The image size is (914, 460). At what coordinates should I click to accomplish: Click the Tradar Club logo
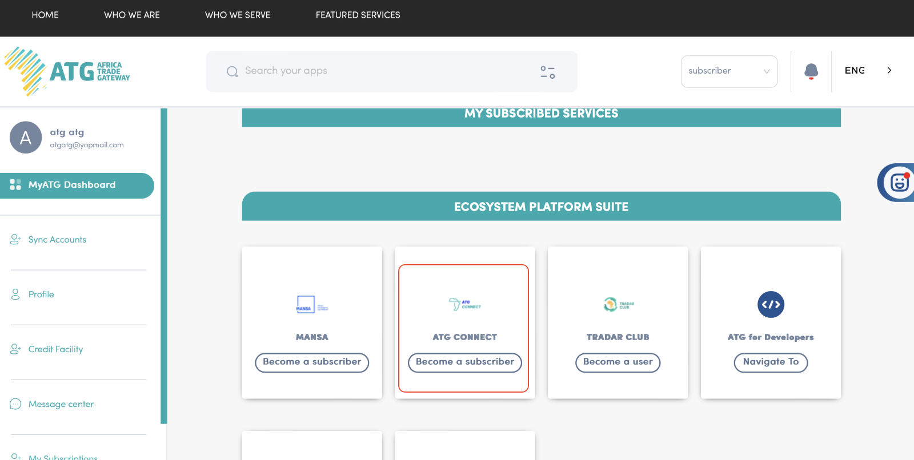point(618,305)
